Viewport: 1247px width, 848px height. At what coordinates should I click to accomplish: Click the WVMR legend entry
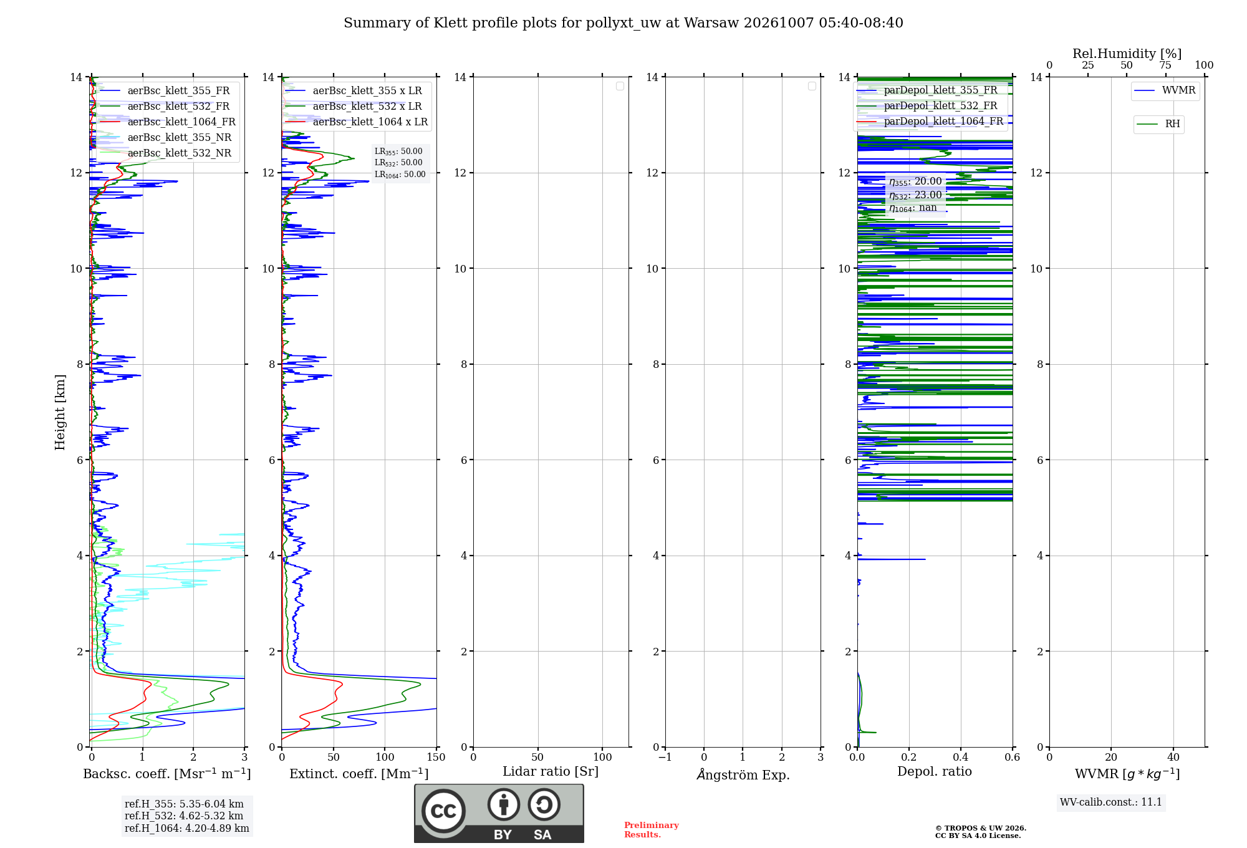1165,90
